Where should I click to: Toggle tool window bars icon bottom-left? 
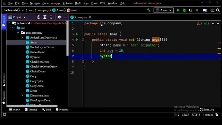click(x=5, y=115)
